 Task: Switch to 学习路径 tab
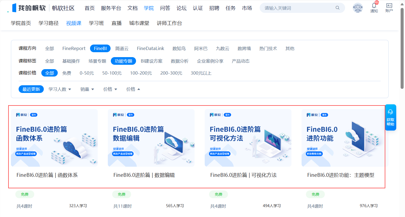(48, 23)
